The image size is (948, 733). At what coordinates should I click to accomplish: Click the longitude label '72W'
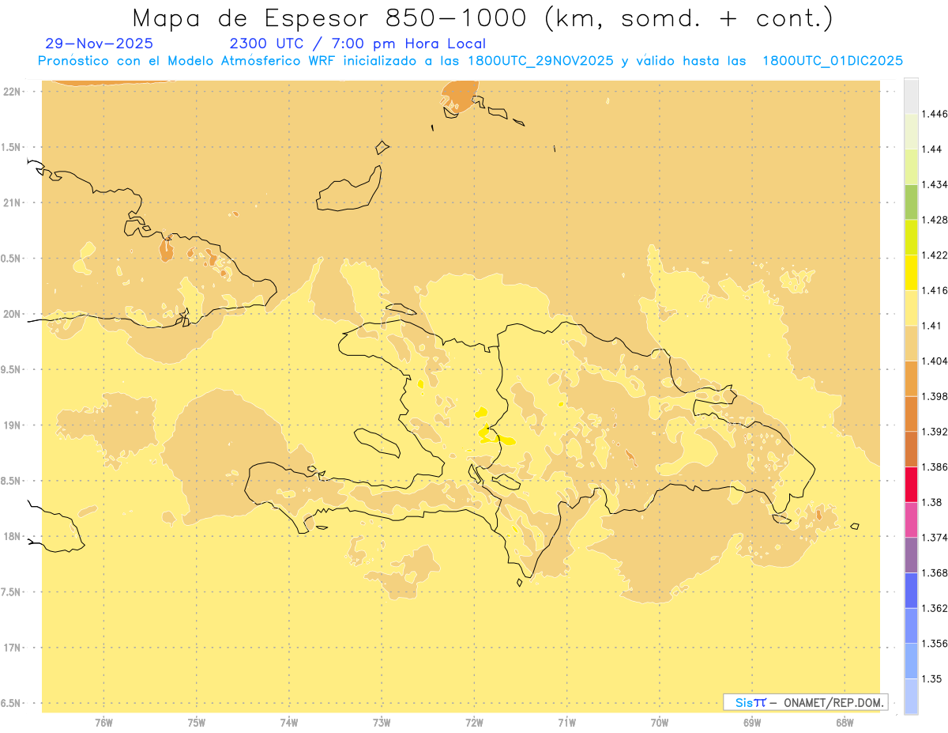click(x=474, y=723)
